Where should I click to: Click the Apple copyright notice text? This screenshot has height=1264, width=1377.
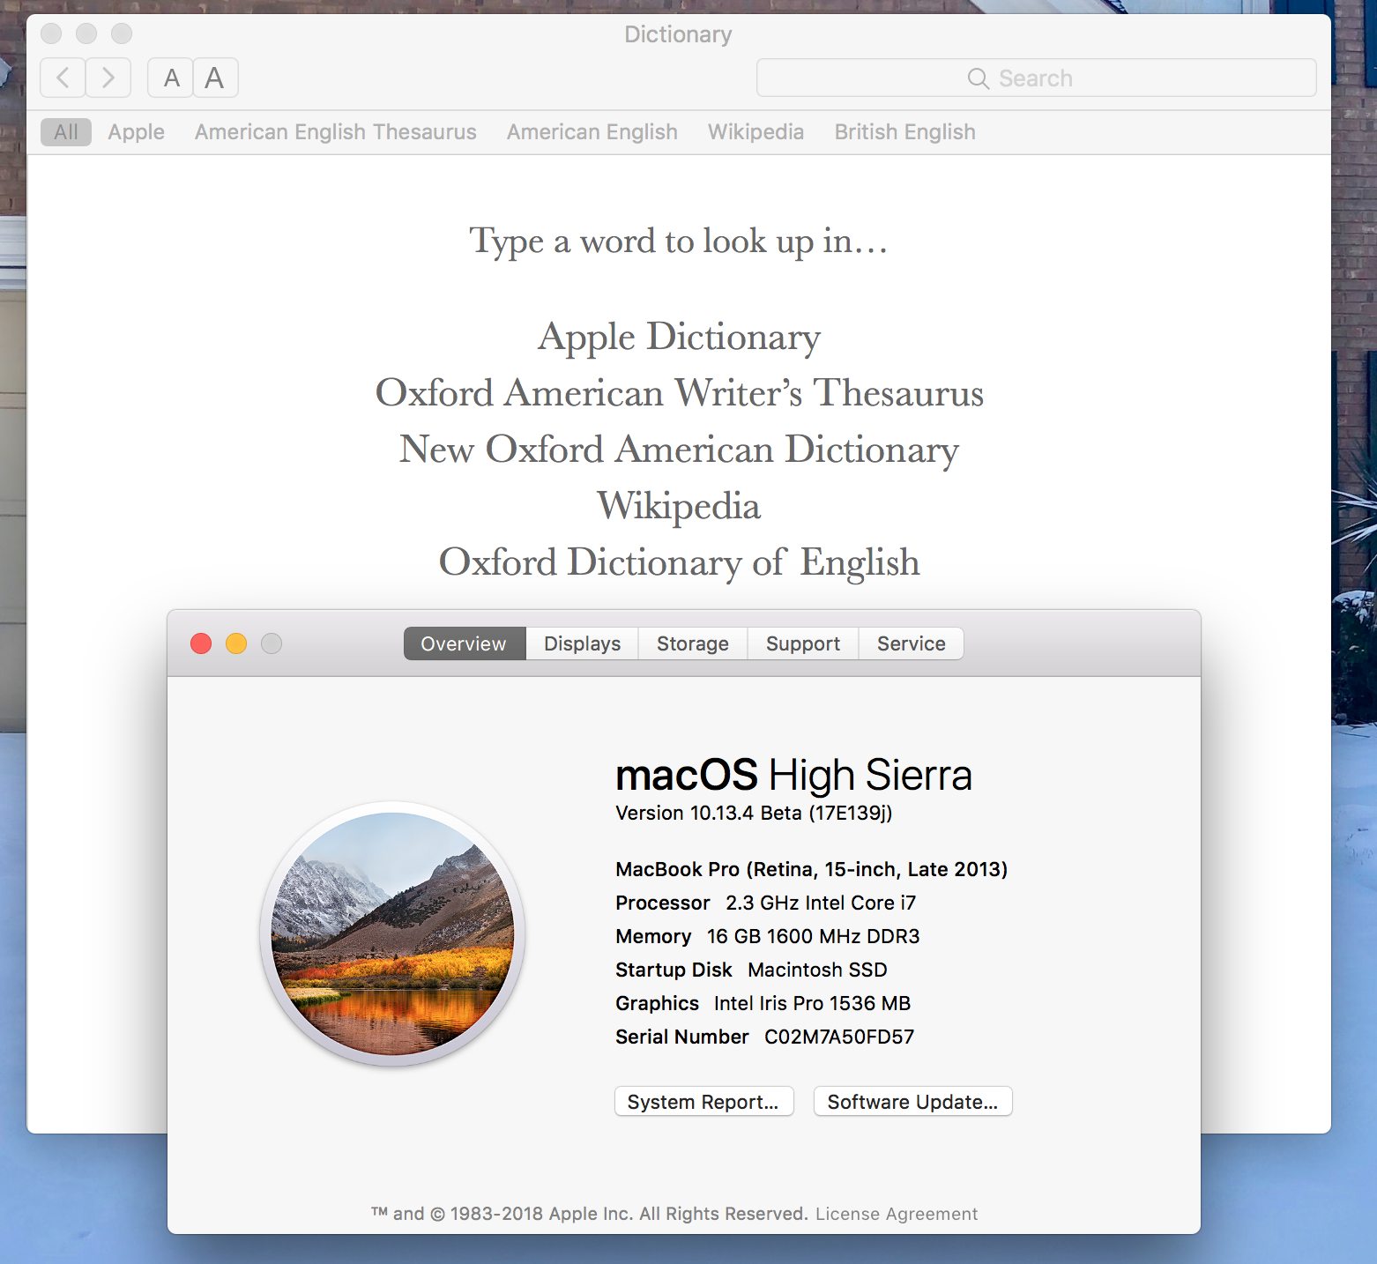(589, 1214)
